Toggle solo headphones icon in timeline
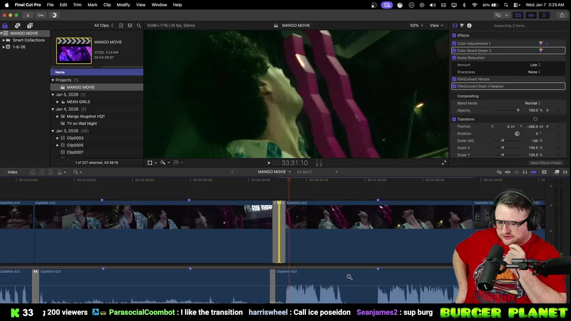571x321 pixels. tap(525, 172)
